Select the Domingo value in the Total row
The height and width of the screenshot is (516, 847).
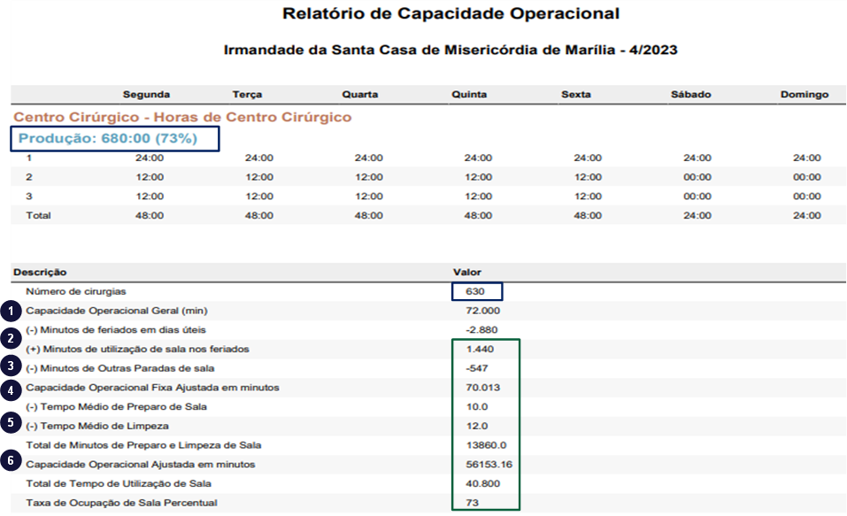(807, 216)
